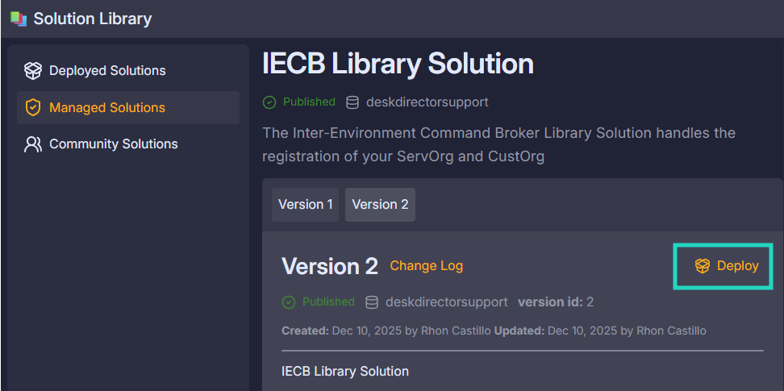Click the Deployed Solutions box icon
The image size is (784, 391).
pos(33,71)
